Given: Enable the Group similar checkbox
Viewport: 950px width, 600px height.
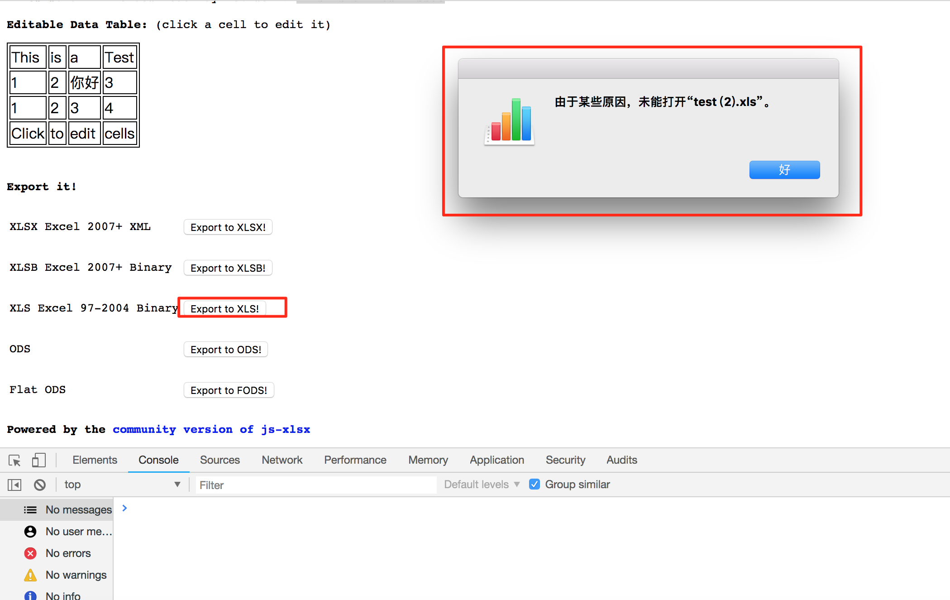Looking at the screenshot, I should tap(535, 484).
